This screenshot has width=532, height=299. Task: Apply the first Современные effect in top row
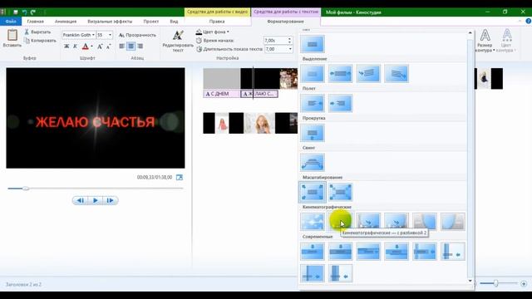coord(313,252)
